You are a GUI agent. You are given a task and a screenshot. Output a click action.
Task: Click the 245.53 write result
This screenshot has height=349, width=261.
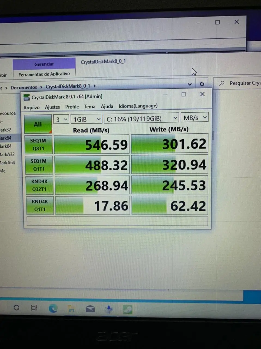click(x=170, y=185)
